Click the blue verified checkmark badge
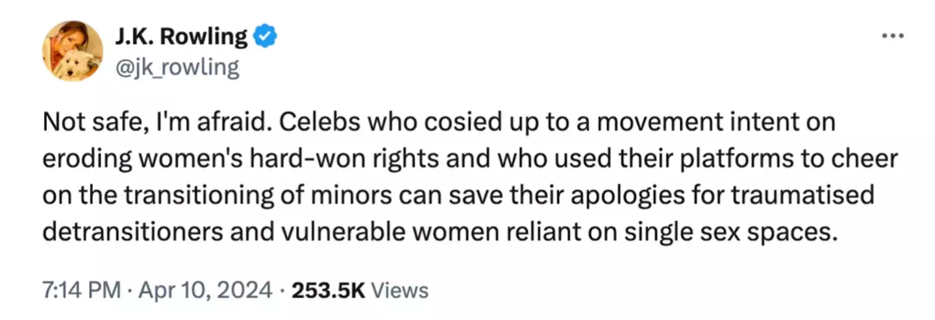Image resolution: width=935 pixels, height=320 pixels. pyautogui.click(x=266, y=38)
